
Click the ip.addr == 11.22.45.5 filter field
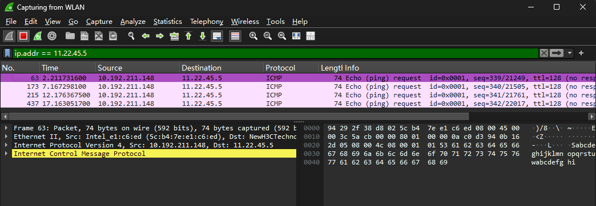(276, 53)
